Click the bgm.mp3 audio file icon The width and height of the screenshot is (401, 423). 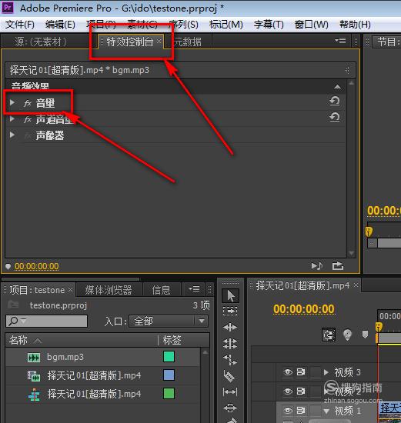click(x=34, y=358)
